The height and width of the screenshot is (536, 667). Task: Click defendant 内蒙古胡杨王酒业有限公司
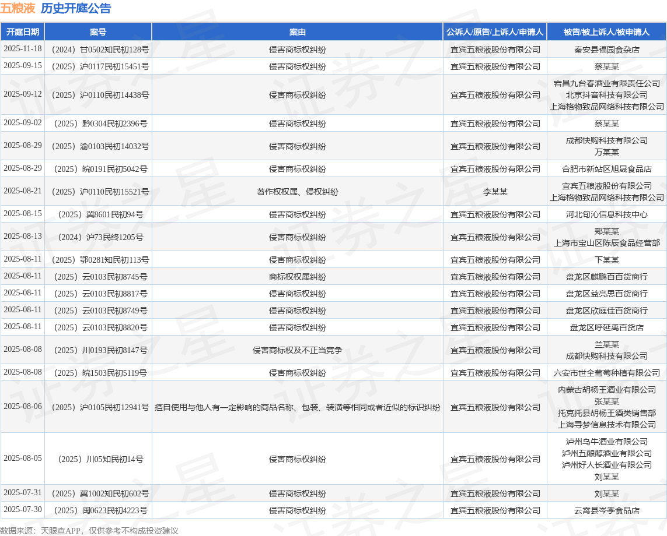[x=606, y=390]
